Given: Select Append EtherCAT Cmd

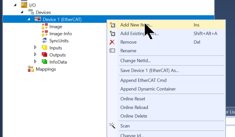Looking at the screenshot, I should pyautogui.click(x=166, y=80).
